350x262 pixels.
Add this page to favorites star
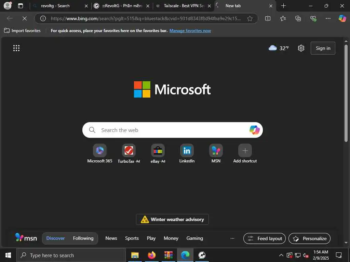pos(250,18)
